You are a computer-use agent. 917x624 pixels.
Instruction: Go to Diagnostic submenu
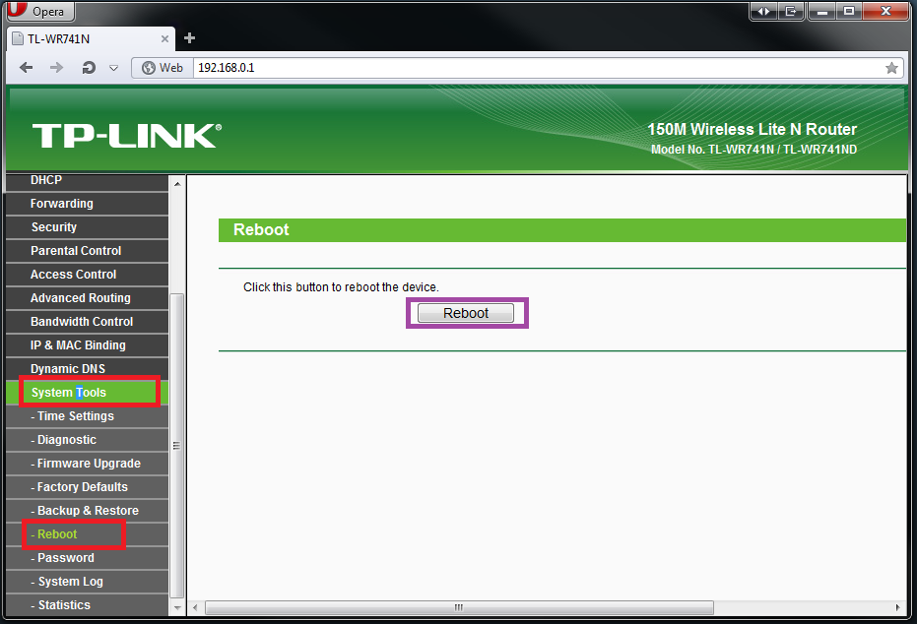87,440
